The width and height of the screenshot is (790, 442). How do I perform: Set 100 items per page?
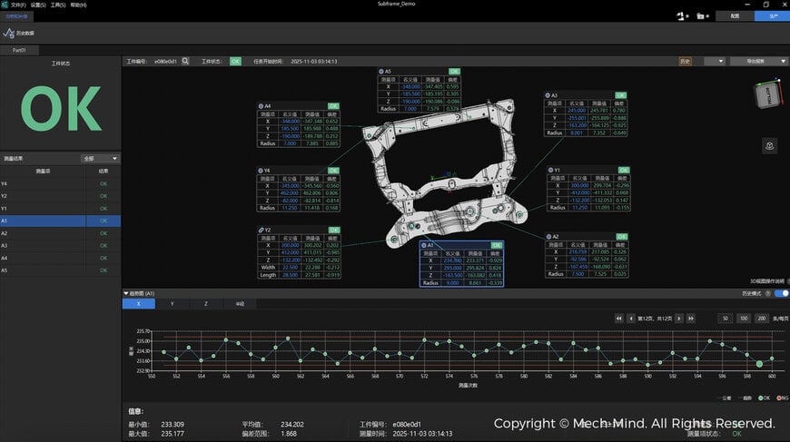tap(743, 319)
